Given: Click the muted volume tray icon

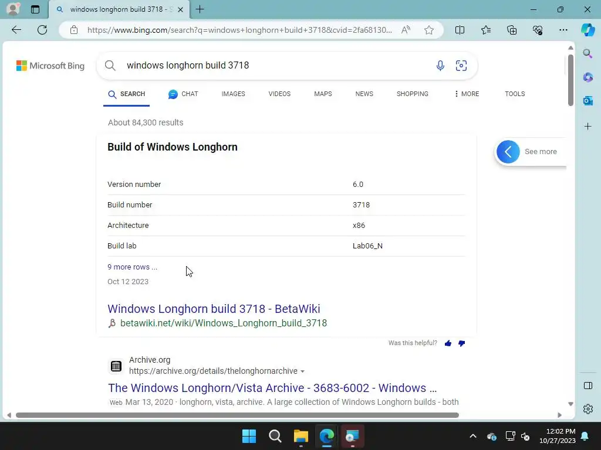Looking at the screenshot, I should coord(525,436).
